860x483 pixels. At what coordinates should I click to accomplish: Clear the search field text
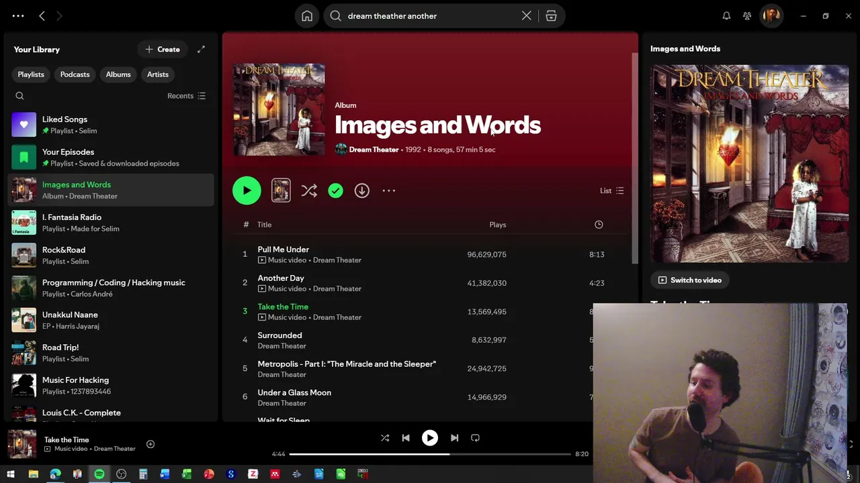pos(527,16)
